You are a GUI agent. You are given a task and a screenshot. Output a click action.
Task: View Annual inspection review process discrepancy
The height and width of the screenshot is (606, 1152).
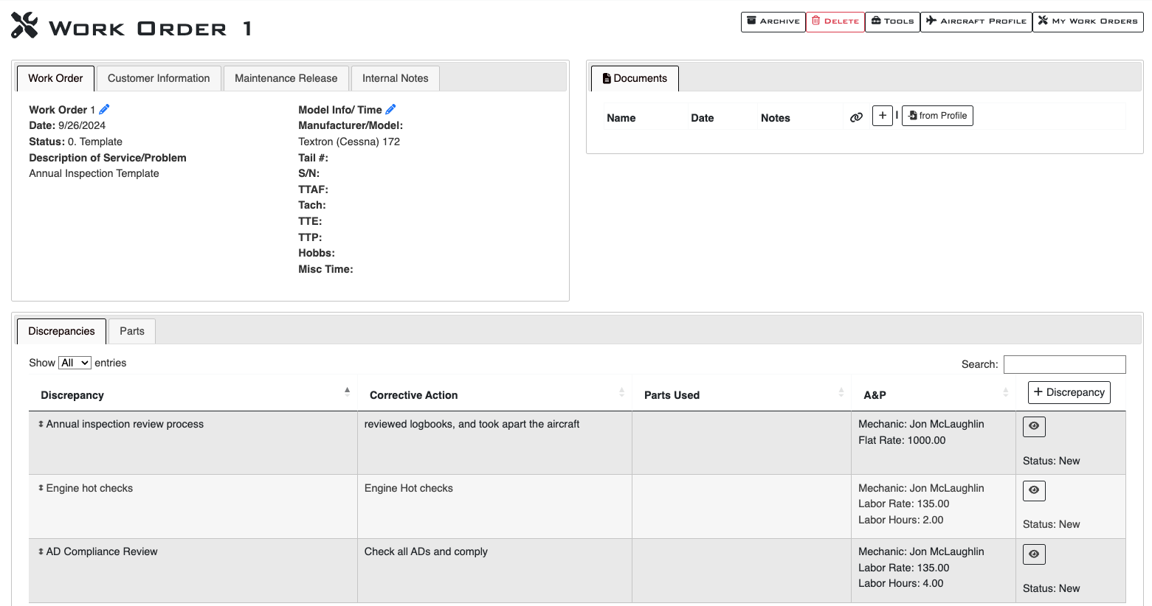[1034, 426]
